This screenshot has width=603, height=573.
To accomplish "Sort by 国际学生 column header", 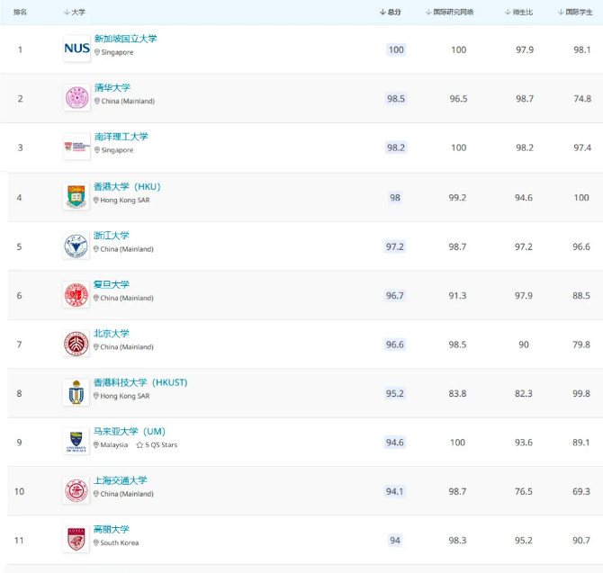I will pos(575,13).
